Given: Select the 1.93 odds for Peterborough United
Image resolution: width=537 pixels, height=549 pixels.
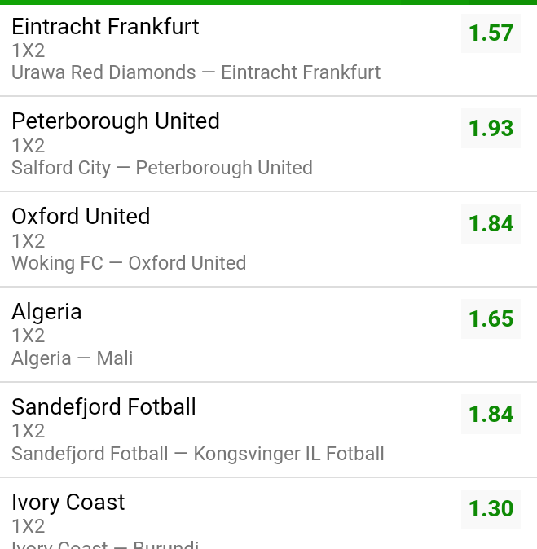Looking at the screenshot, I should [x=491, y=129].
